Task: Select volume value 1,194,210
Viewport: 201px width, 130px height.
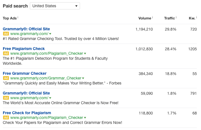Action: click(144, 29)
